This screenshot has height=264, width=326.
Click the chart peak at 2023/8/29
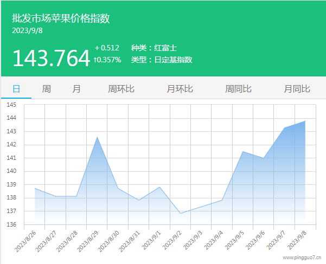97,137
